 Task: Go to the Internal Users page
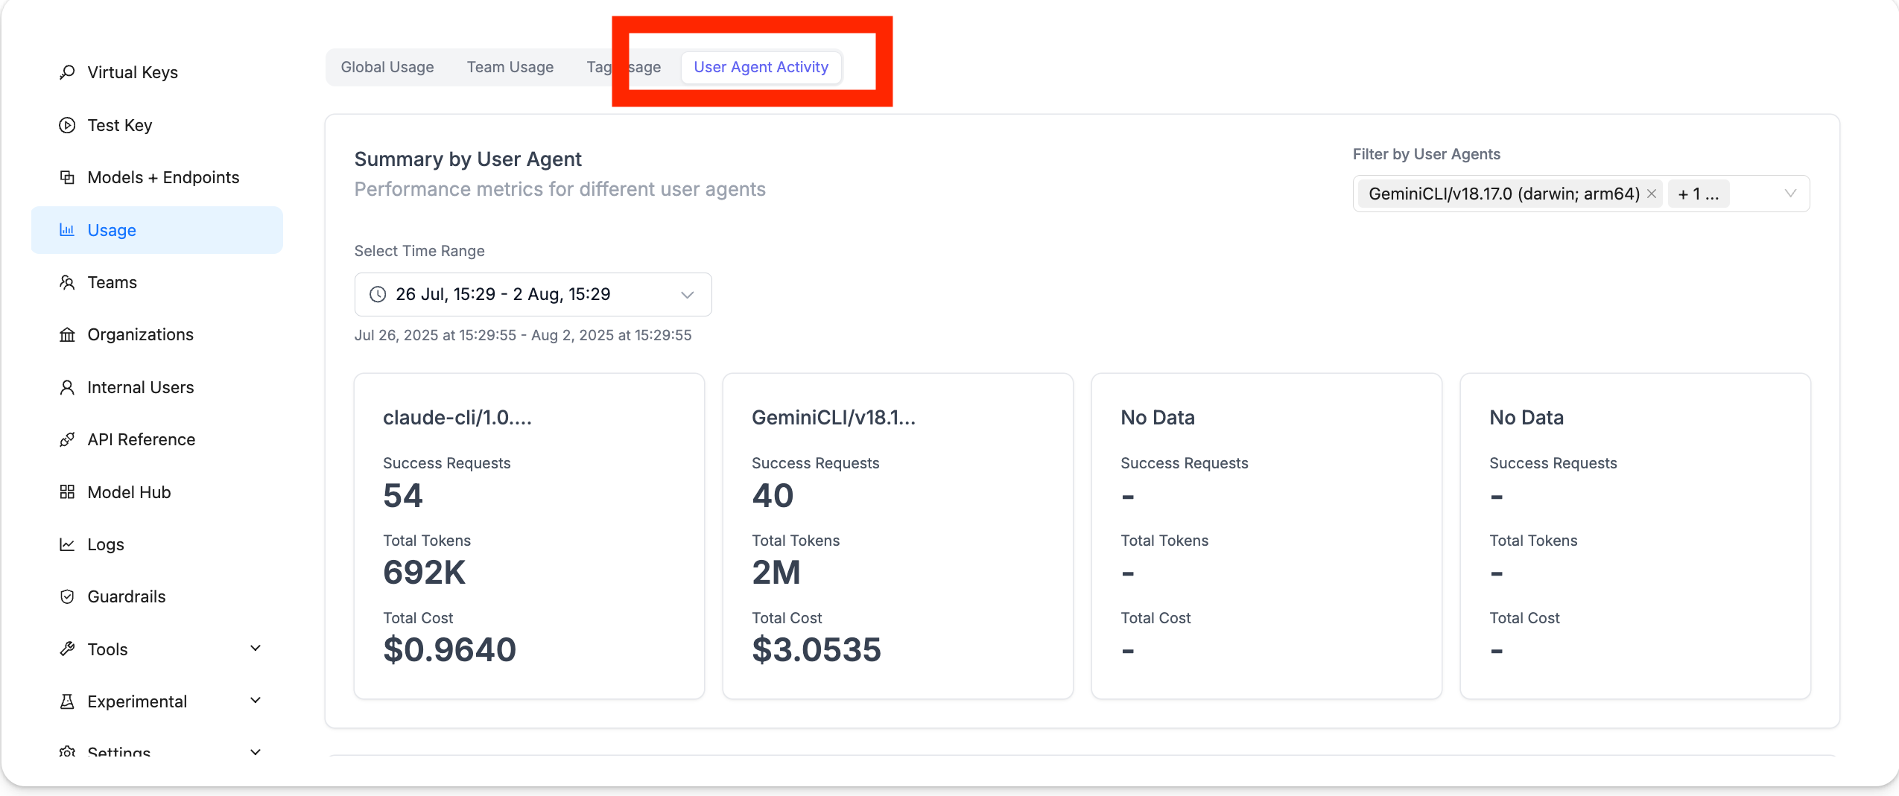point(140,387)
